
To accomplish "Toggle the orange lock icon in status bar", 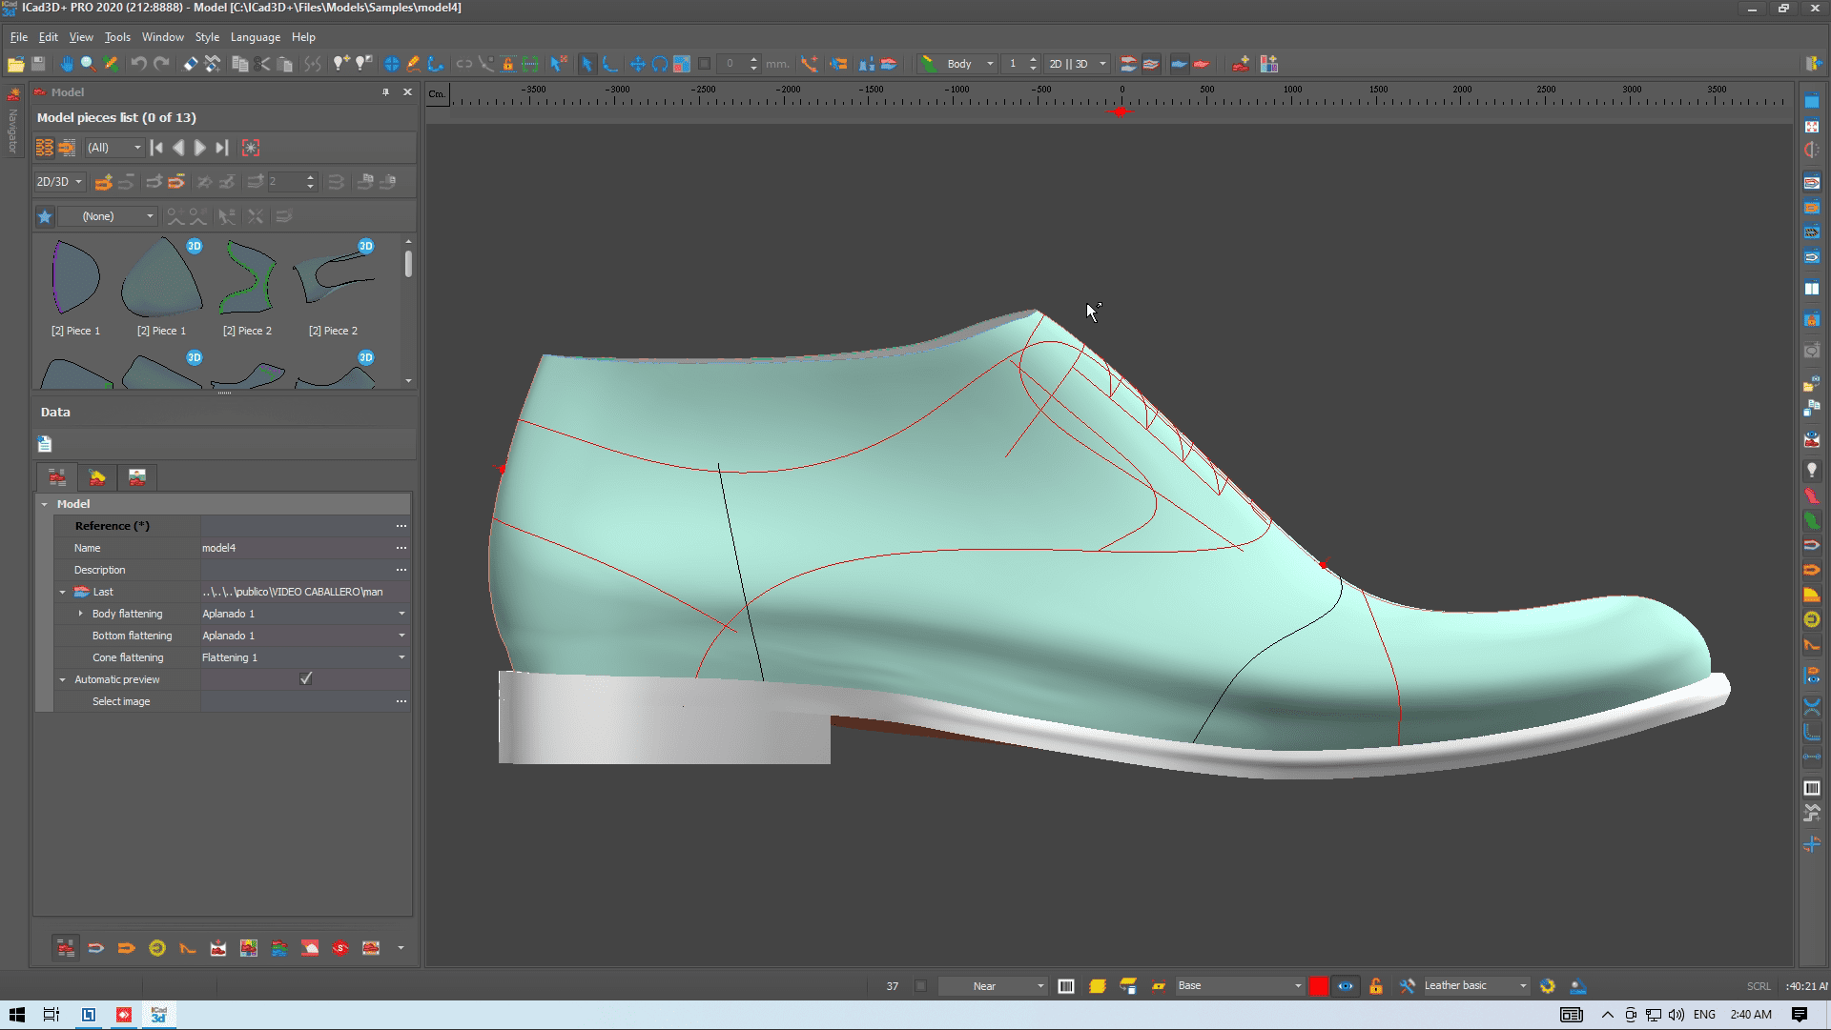I will tap(1375, 986).
